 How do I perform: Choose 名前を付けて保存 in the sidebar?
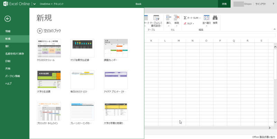(15, 54)
